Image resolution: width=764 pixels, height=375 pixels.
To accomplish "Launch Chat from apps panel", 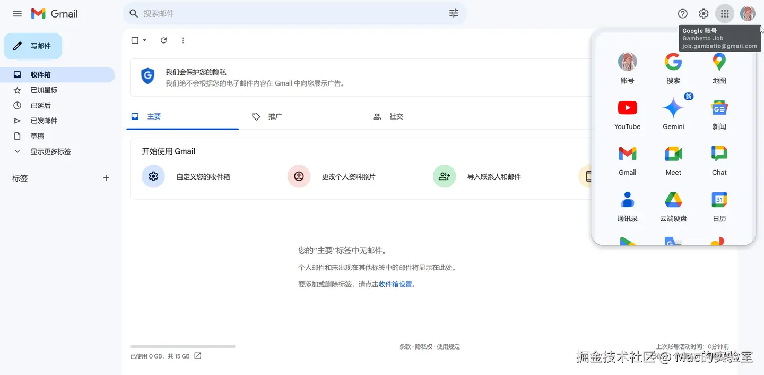I will click(x=719, y=161).
